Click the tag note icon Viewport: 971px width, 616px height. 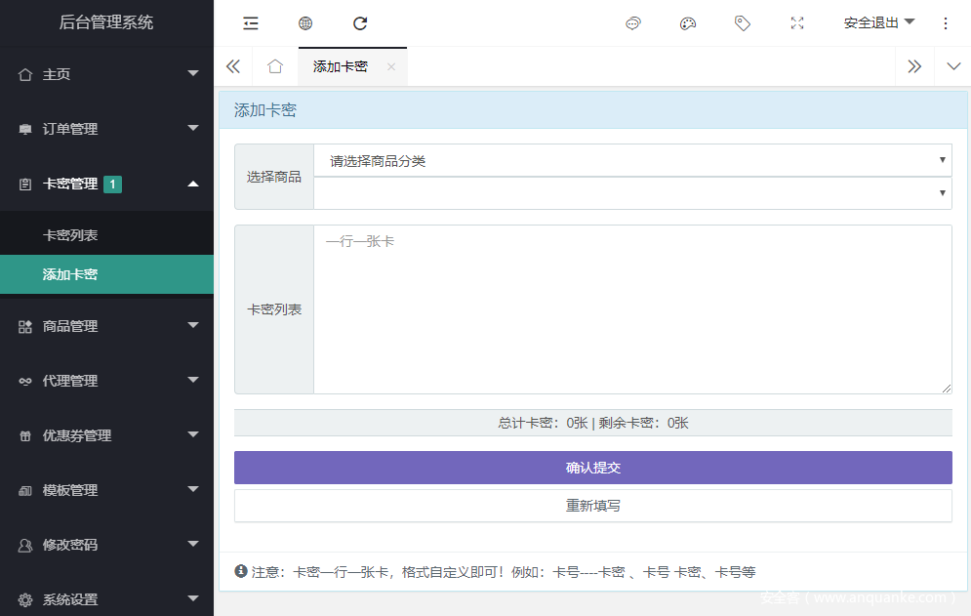tap(743, 23)
